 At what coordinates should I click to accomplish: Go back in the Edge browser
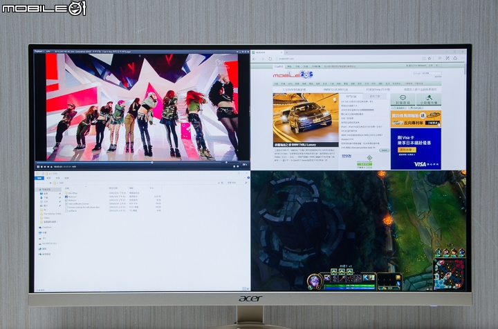[x=254, y=59]
